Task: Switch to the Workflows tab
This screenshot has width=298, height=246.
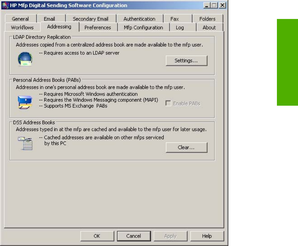Action: [x=22, y=27]
